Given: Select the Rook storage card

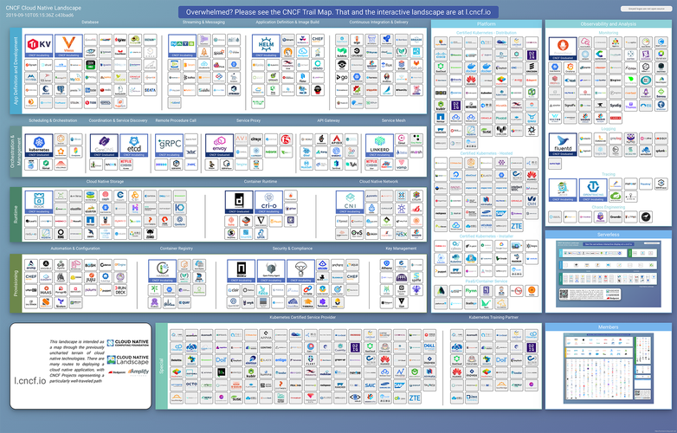Looking at the screenshot, I should tap(39, 202).
